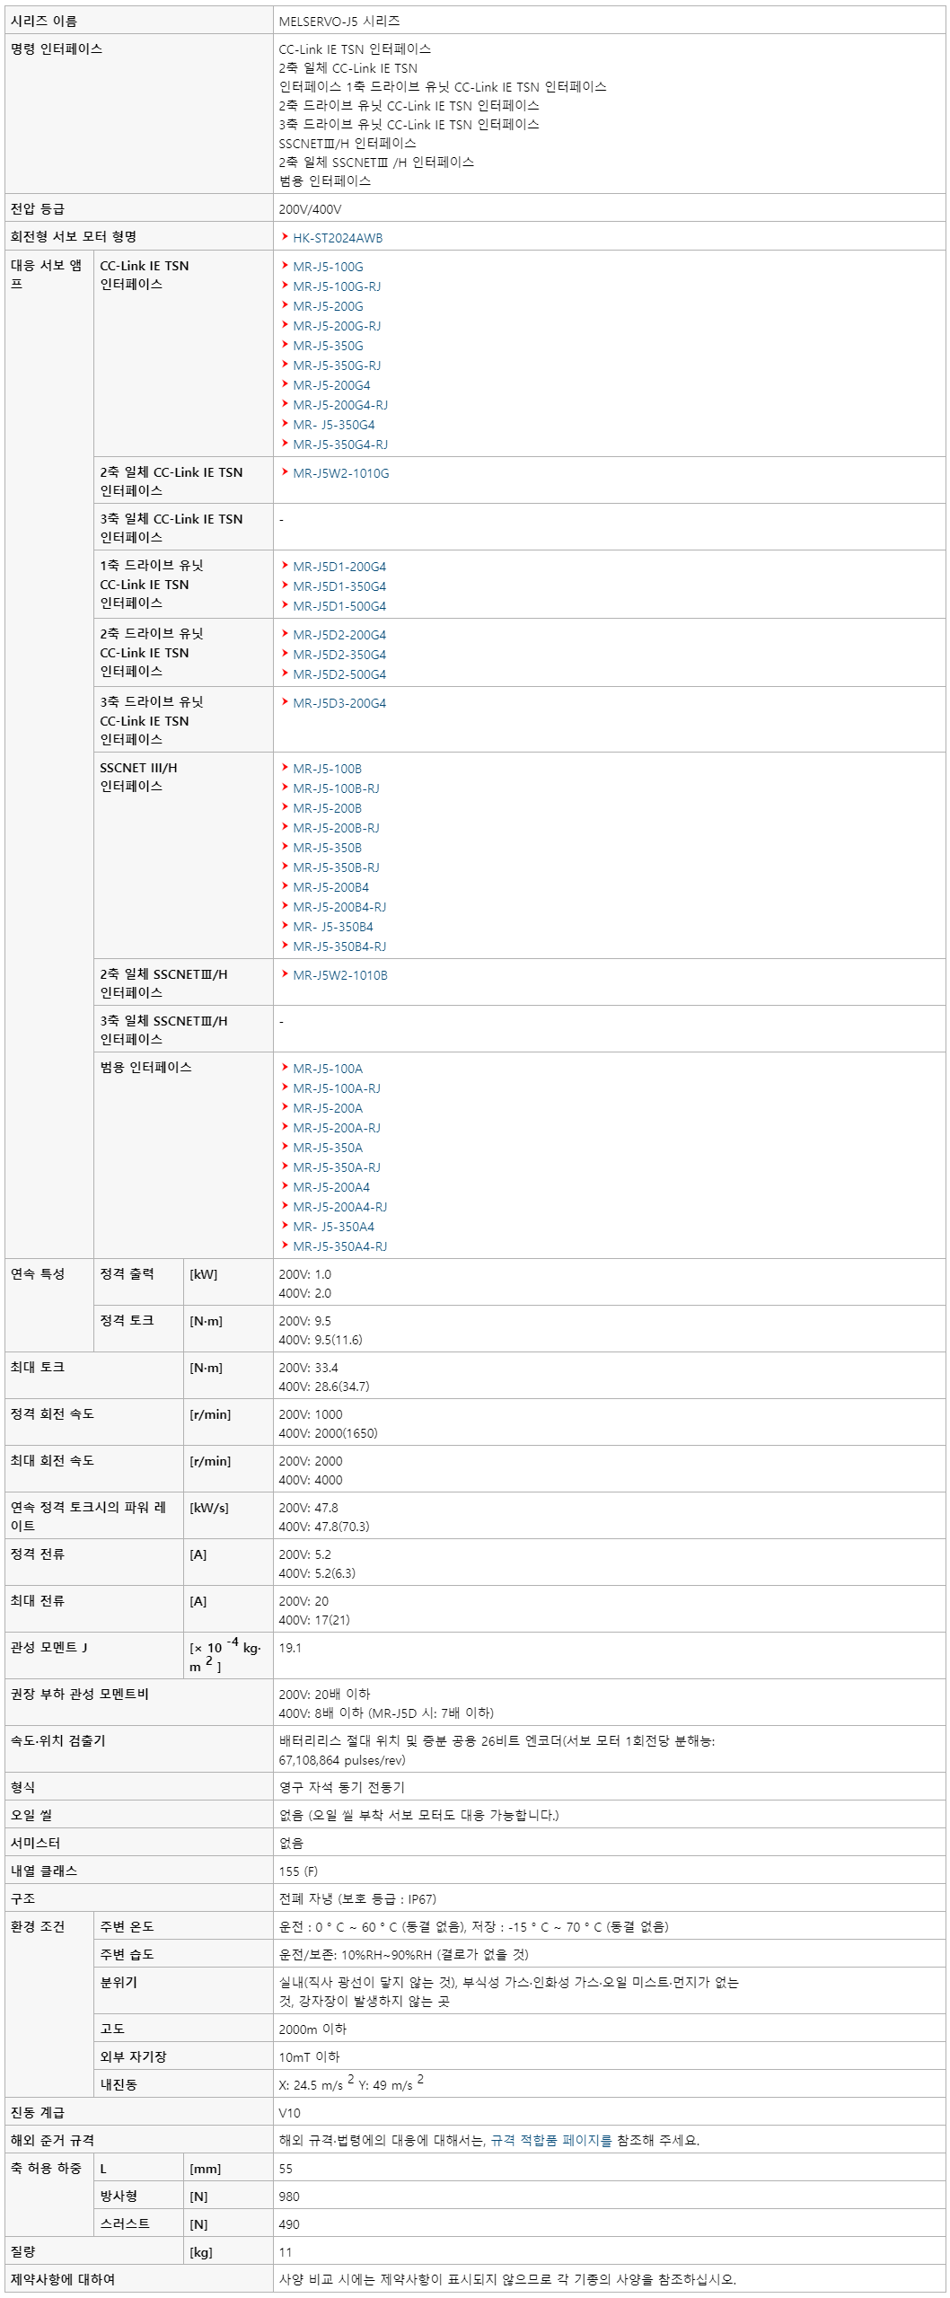The image size is (950, 2298).
Task: Click the 회전형 서보 모터 형명 row label
Action: click(74, 236)
